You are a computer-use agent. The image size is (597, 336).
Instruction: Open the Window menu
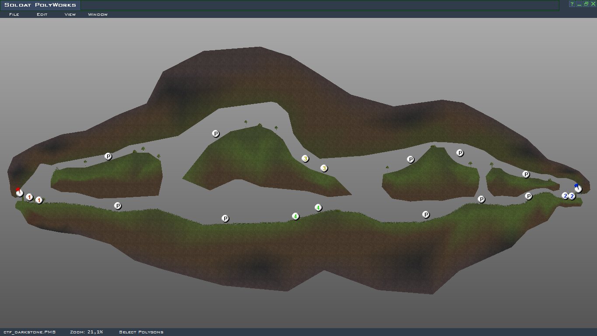pos(98,14)
